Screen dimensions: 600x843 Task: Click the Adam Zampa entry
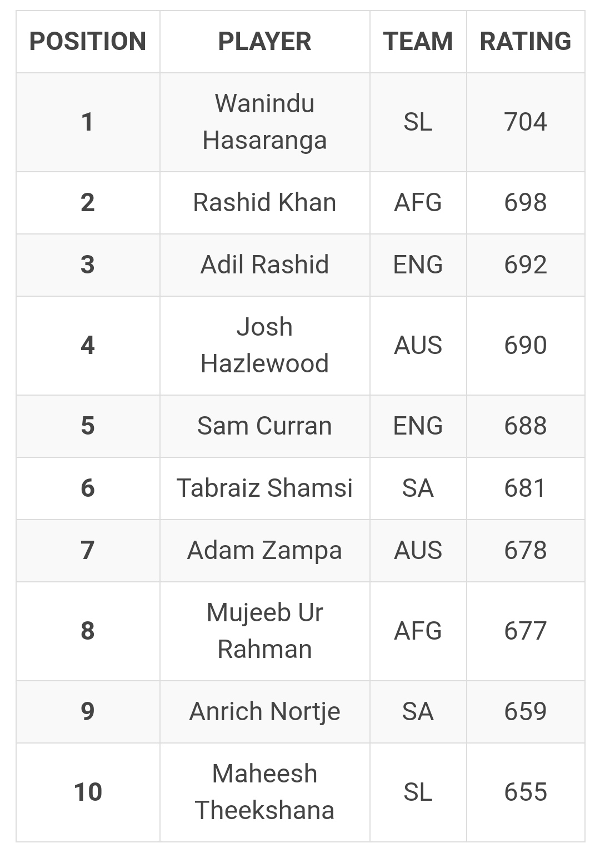(x=264, y=550)
